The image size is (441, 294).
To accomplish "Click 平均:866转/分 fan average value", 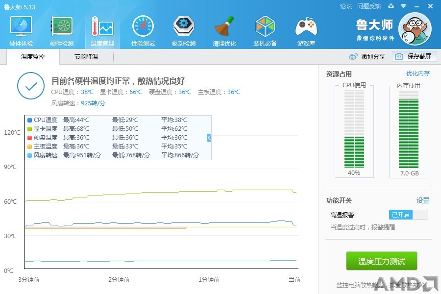I will (180, 155).
